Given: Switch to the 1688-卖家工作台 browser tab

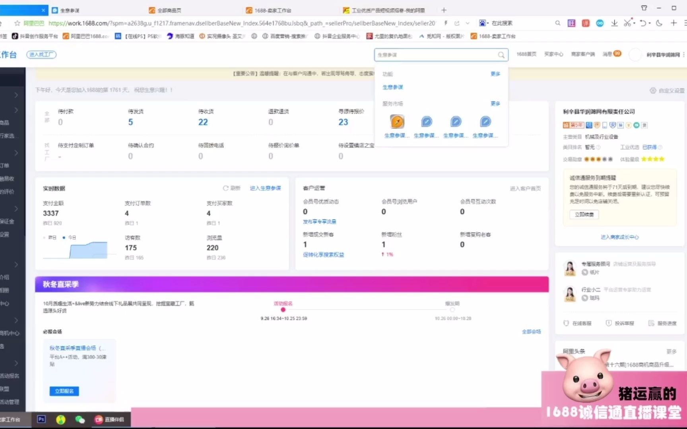Looking at the screenshot, I should (x=289, y=10).
